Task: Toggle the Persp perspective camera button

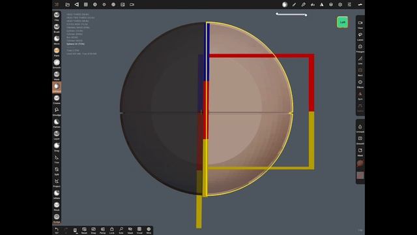Action: [102, 230]
